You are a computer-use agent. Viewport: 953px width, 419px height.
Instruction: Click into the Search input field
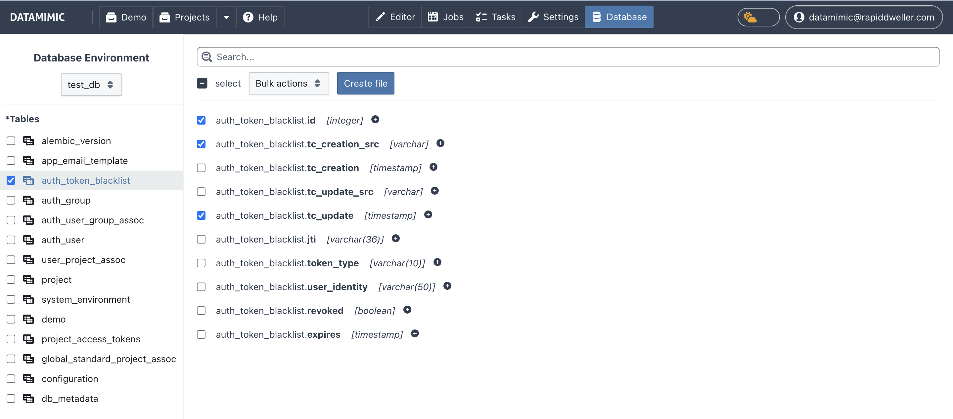[x=568, y=57]
